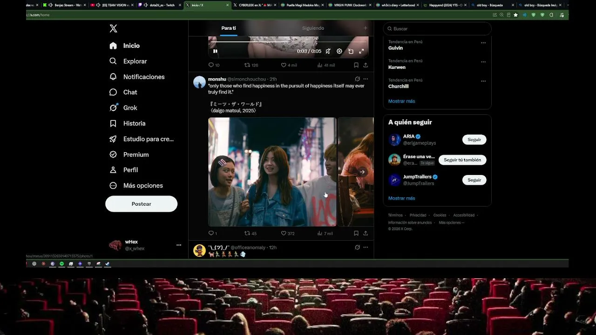Bookmark the video post

coord(356,65)
